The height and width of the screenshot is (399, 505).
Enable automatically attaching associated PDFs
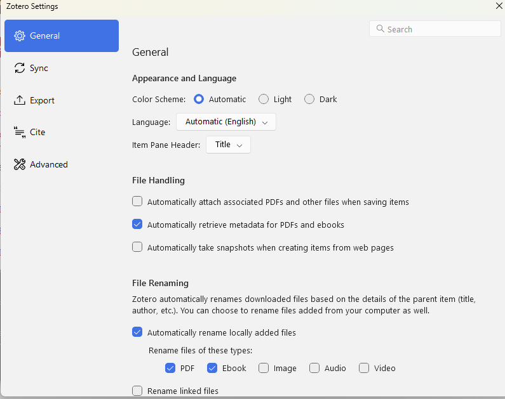pyautogui.click(x=137, y=201)
